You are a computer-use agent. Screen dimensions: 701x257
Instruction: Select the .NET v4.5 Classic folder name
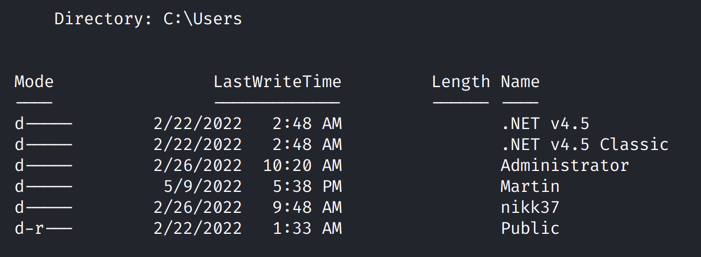pyautogui.click(x=584, y=144)
